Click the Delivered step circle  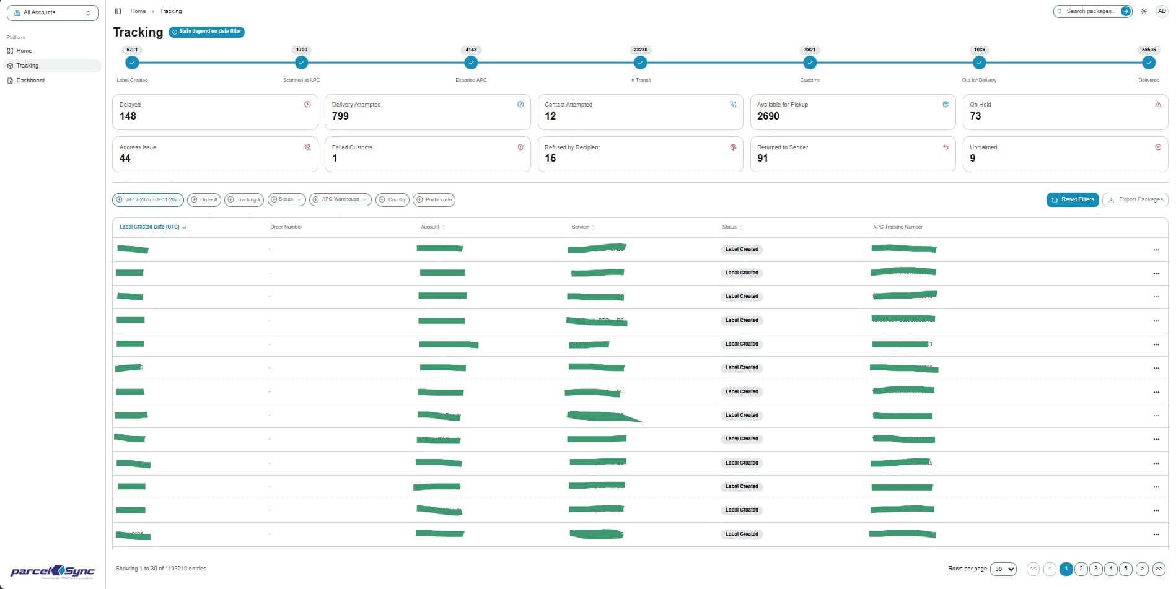point(1149,63)
